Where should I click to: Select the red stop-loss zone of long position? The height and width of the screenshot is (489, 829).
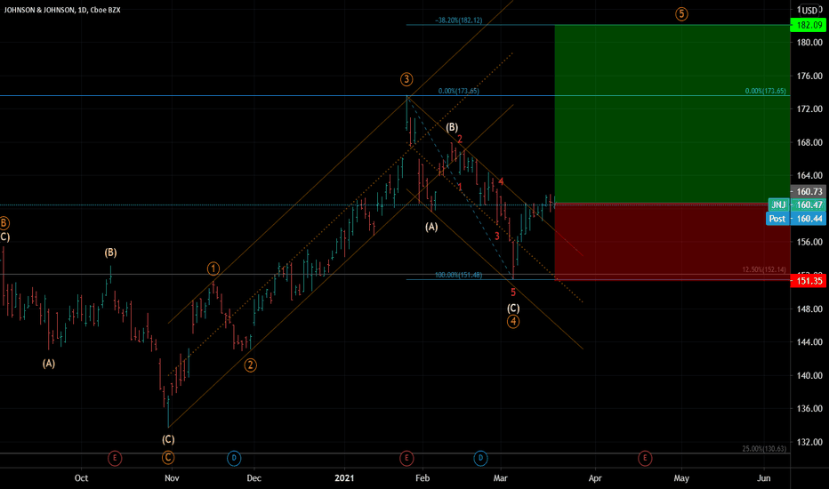click(x=672, y=242)
